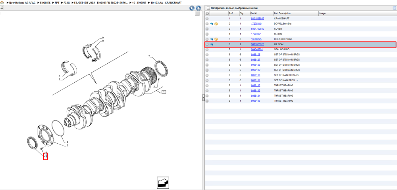Click callout 7 near the sealing ring
This screenshot has width=397, height=190.
149,56
